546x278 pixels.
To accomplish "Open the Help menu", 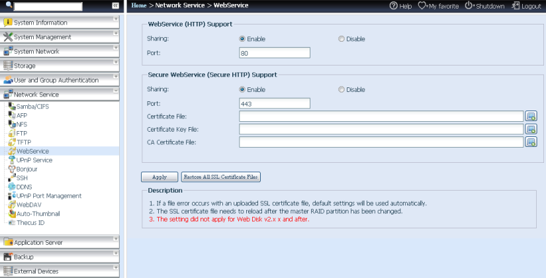I will tap(400, 6).
